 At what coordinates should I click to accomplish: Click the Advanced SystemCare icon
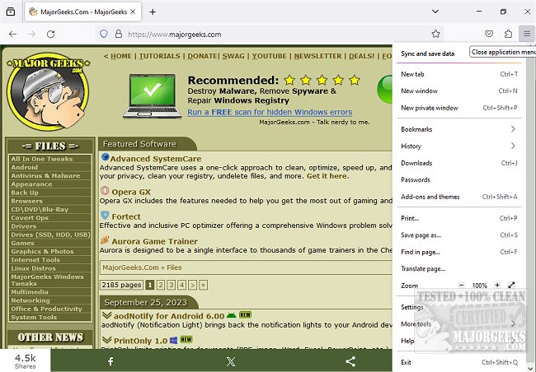pos(105,157)
